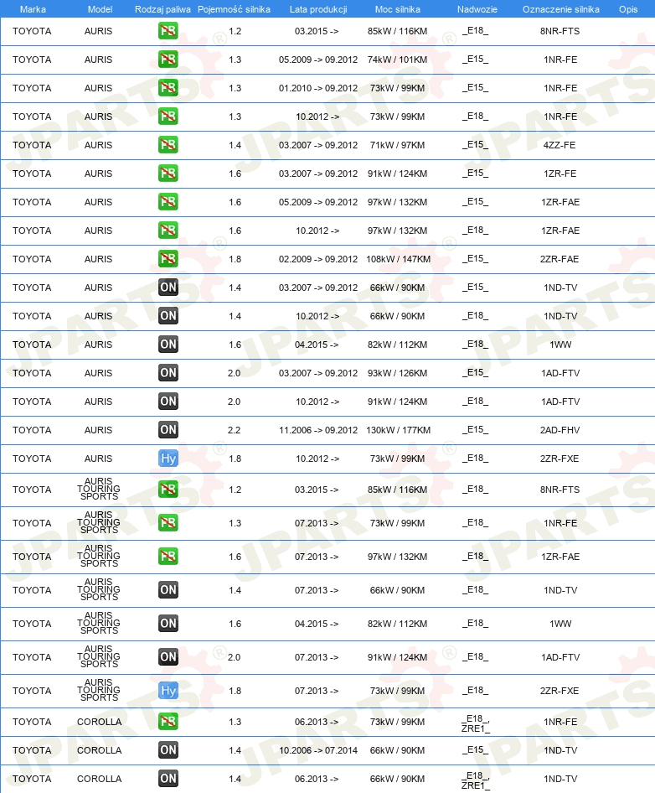The image size is (655, 793).
Task: Click the Model column header
Action: [100, 9]
